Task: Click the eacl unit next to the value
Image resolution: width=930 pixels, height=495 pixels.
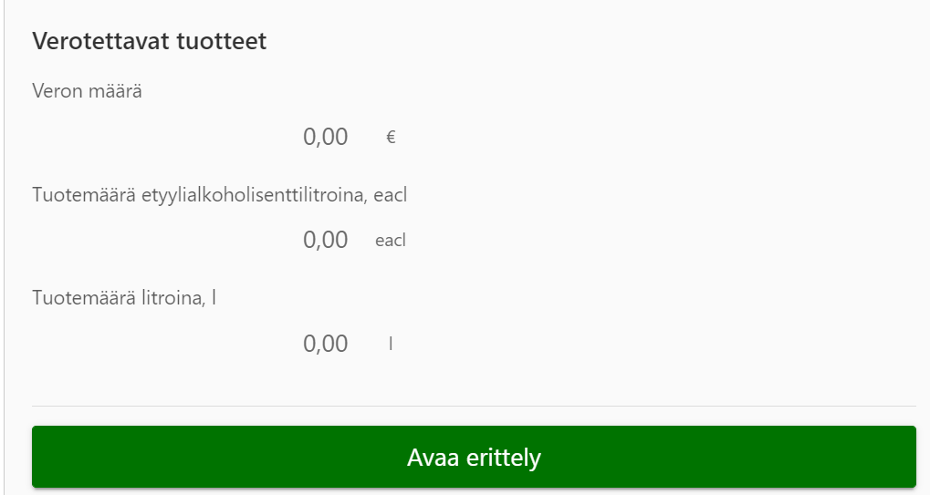Action: tap(391, 241)
